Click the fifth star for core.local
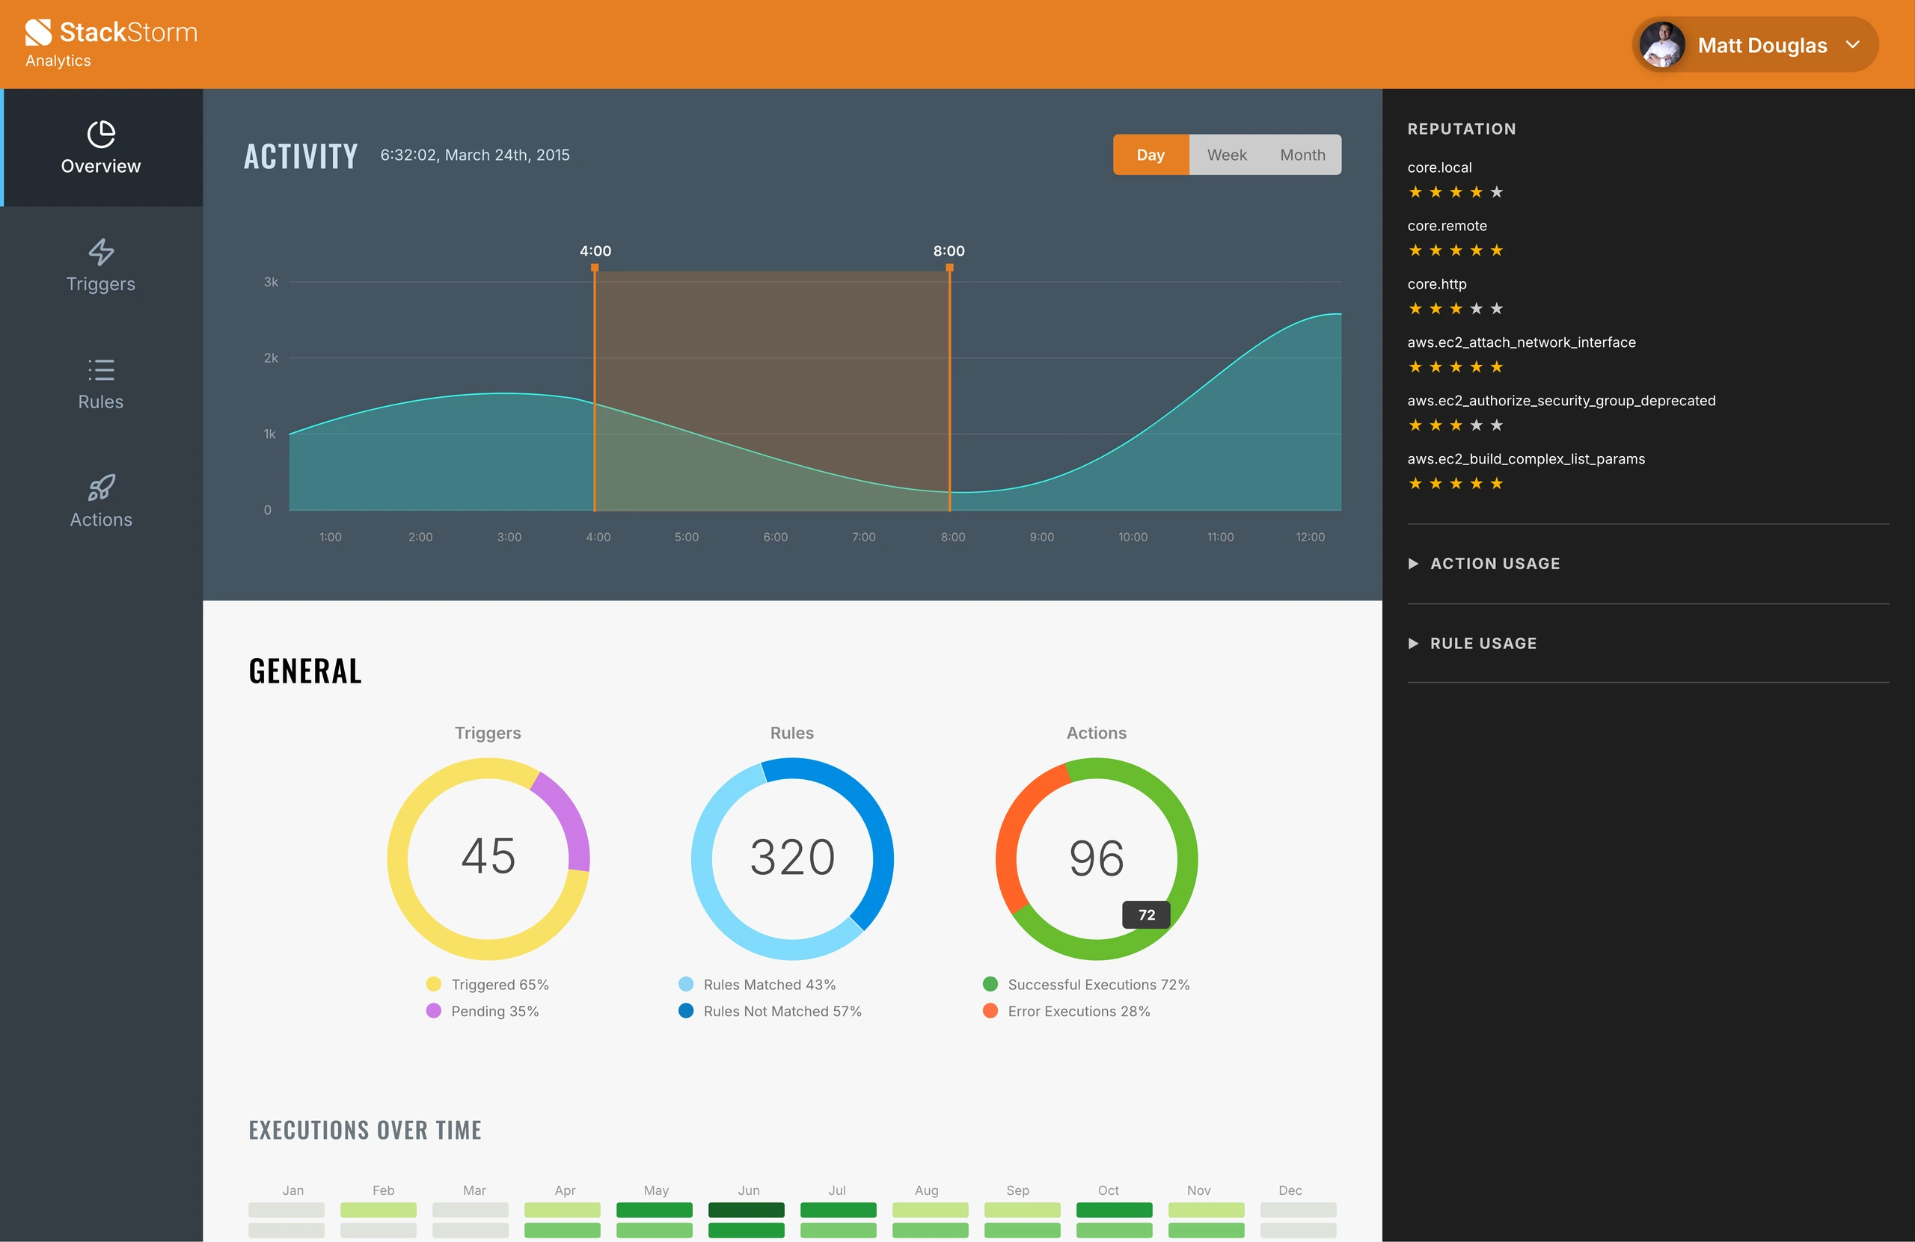Viewport: 1915px width, 1242px height. click(x=1497, y=191)
